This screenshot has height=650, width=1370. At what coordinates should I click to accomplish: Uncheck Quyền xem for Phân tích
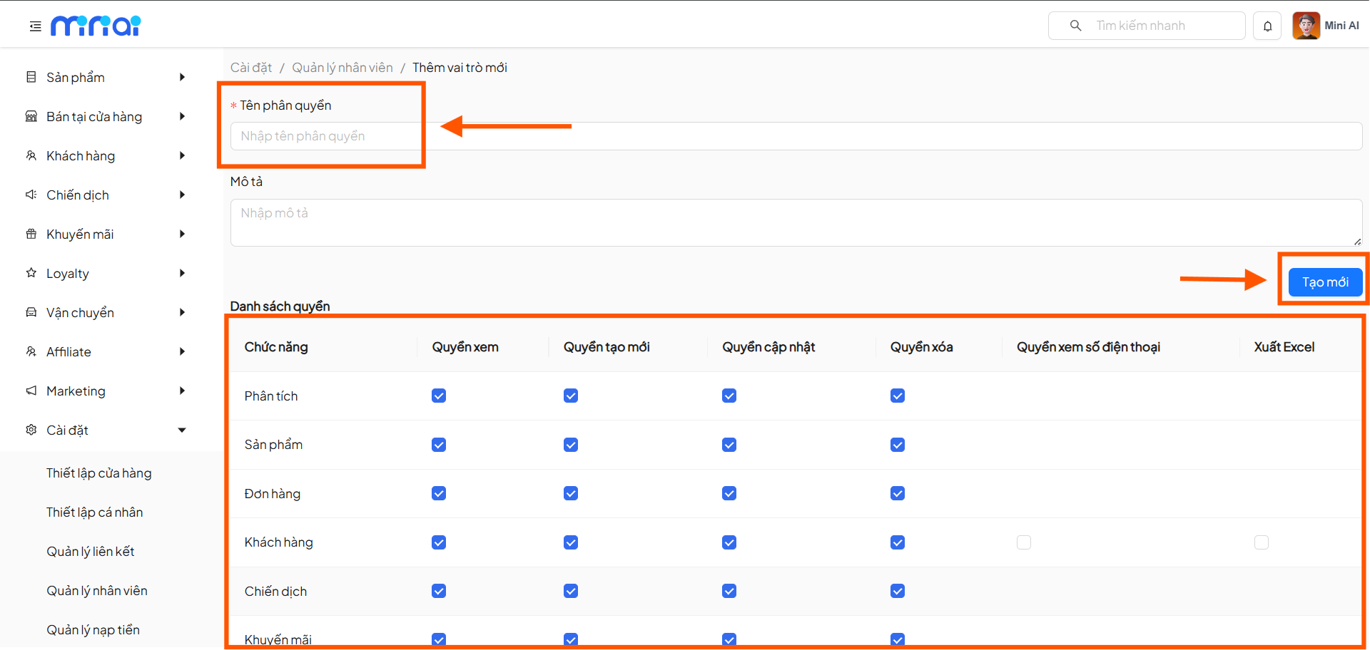(438, 396)
